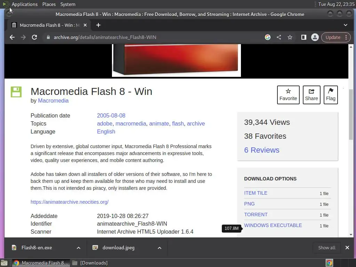Open the Chrome icon in system tray
Screen dimensions: 356x267
pyautogui.click(x=329, y=263)
